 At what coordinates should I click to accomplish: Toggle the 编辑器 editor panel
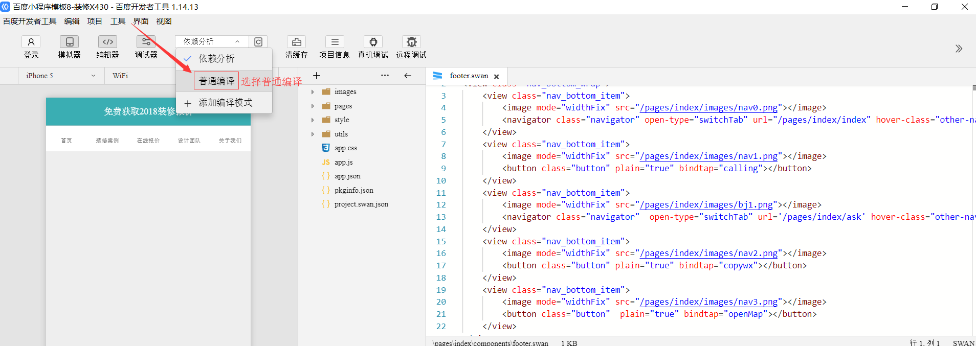[x=107, y=42]
